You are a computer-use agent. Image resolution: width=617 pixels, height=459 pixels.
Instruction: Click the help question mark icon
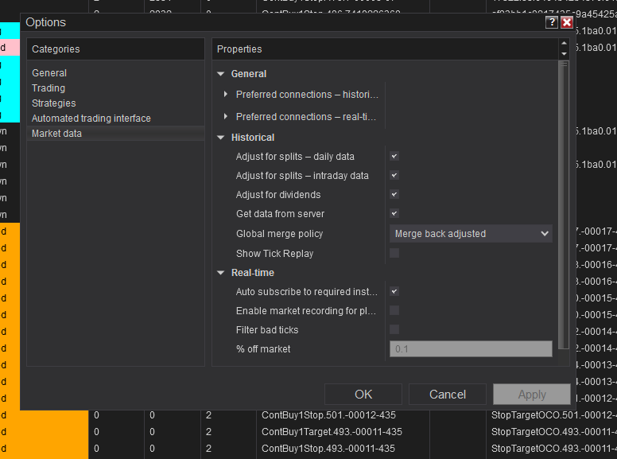pos(552,23)
